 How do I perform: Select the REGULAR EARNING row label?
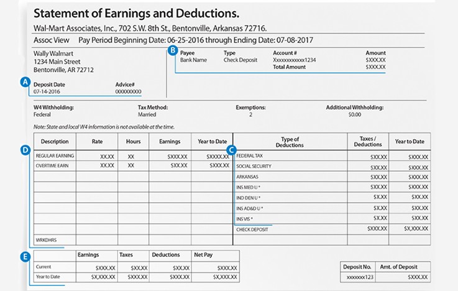click(55, 155)
